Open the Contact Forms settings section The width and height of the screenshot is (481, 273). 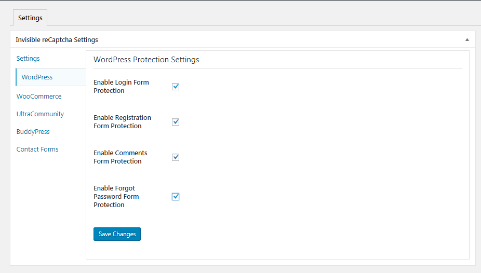pos(37,149)
